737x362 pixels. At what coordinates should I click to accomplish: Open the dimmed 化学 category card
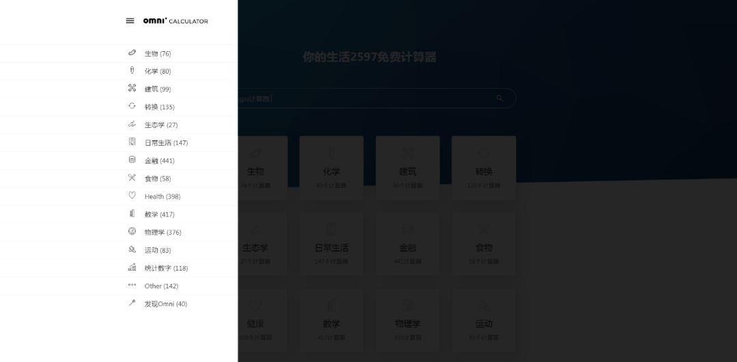click(x=332, y=168)
